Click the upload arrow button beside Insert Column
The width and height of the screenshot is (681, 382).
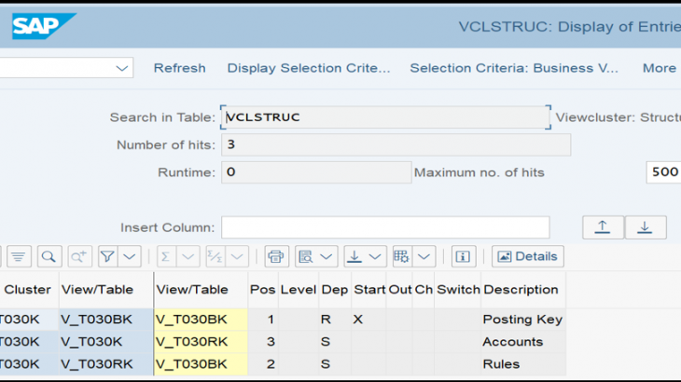(x=602, y=227)
